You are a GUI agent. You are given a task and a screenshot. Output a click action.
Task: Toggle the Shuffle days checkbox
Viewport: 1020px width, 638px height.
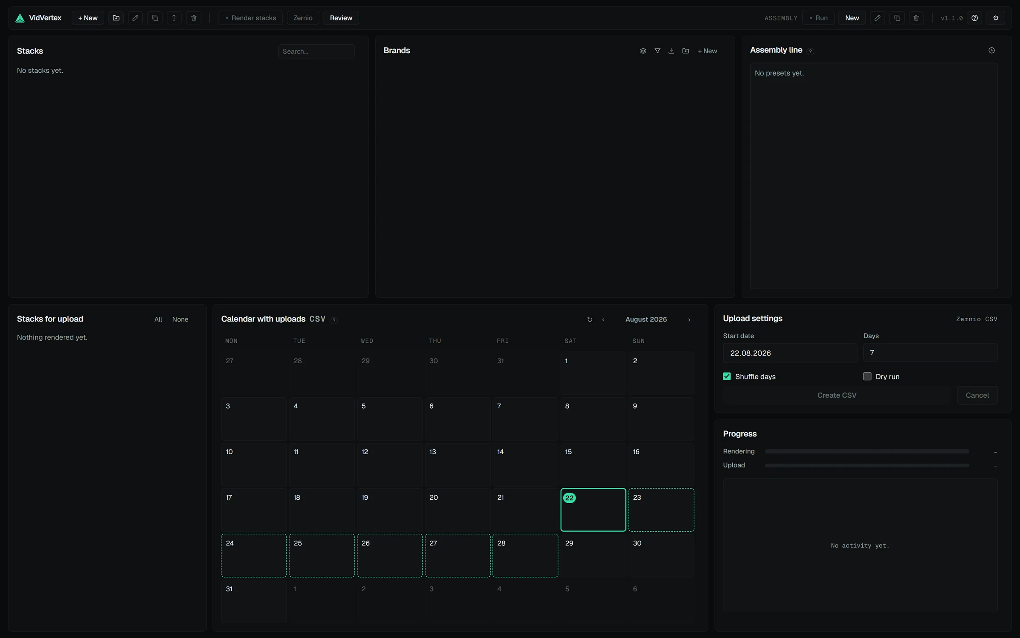tap(727, 376)
